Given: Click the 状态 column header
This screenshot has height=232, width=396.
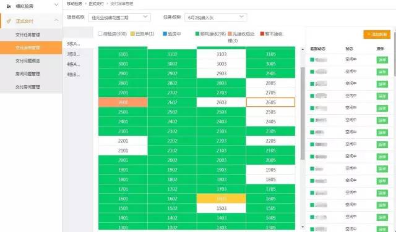Looking at the screenshot, I should 349,49.
